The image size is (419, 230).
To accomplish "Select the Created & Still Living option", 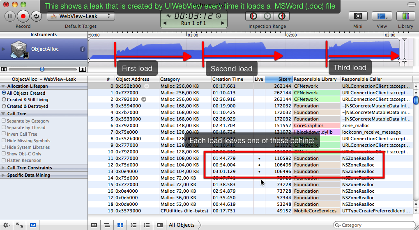I will coord(4,100).
